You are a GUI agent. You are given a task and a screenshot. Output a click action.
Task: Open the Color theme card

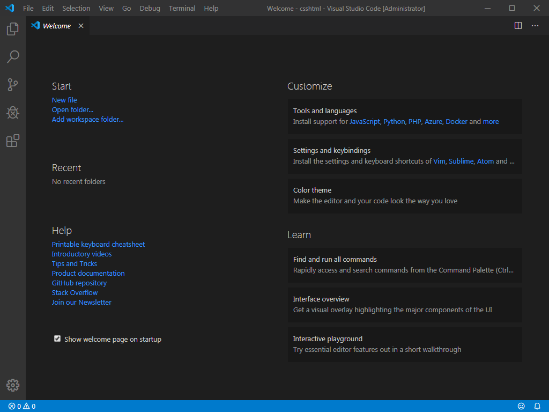tap(405, 196)
